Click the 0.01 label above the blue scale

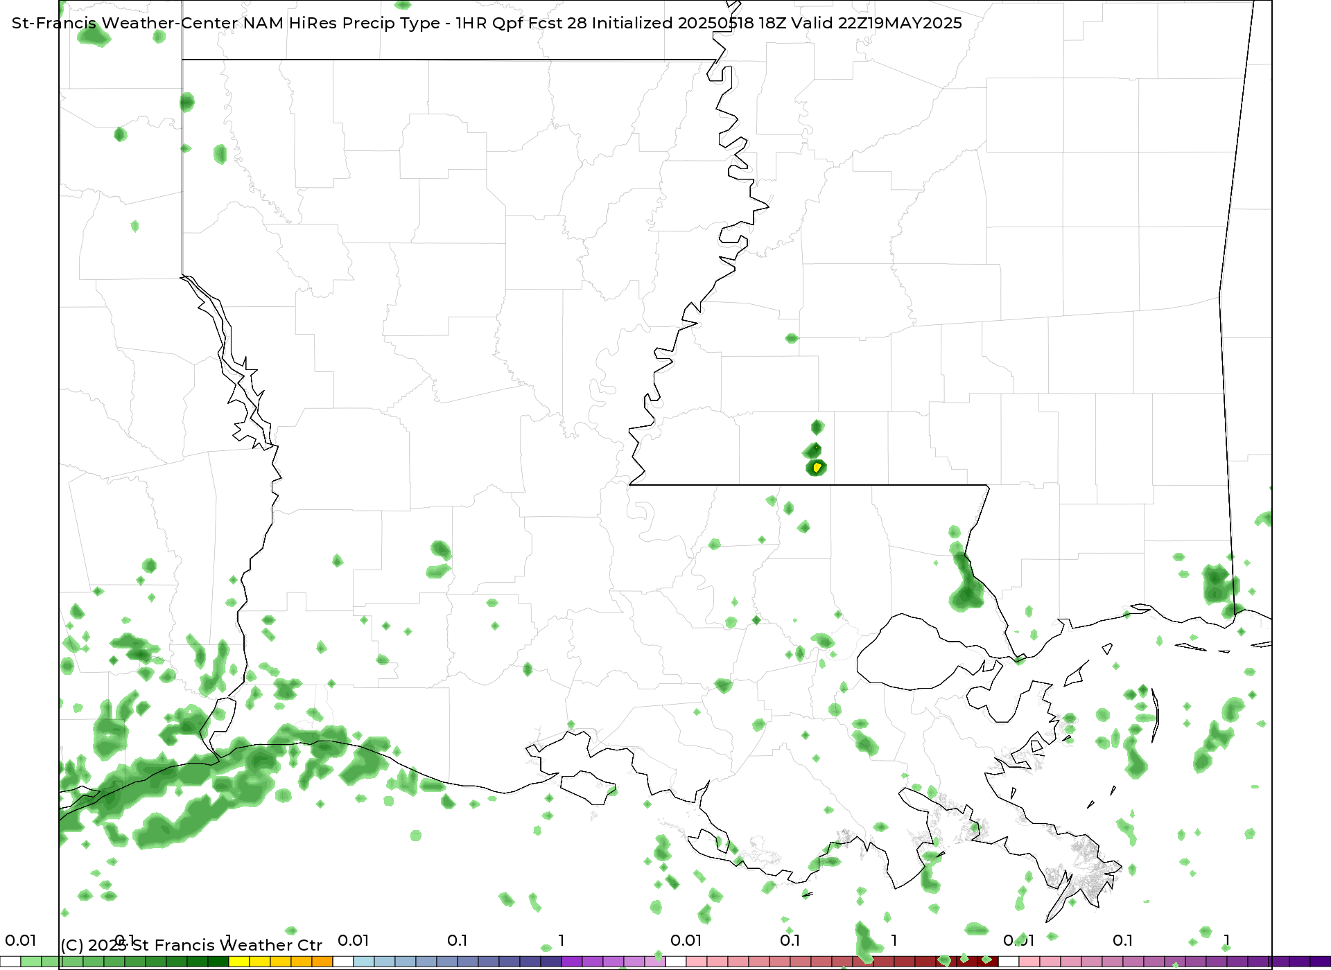coord(354,940)
